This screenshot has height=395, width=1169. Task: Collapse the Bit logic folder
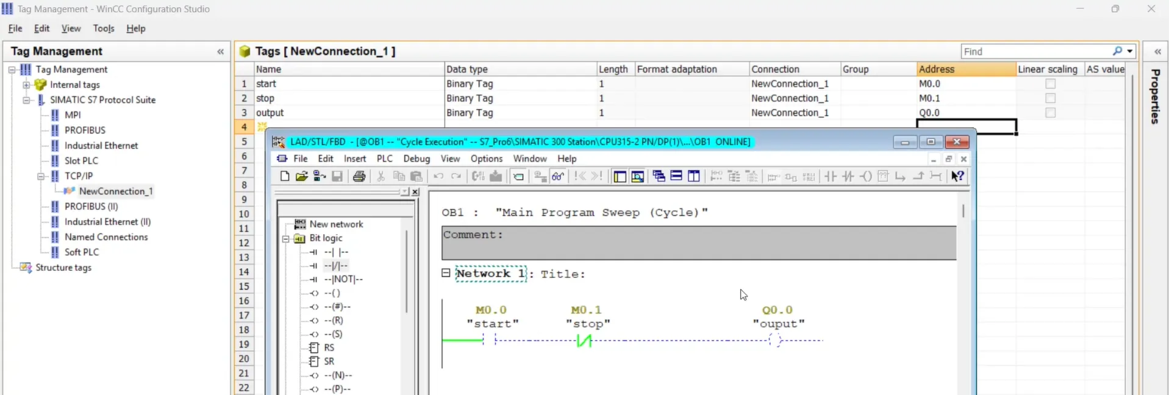point(285,238)
